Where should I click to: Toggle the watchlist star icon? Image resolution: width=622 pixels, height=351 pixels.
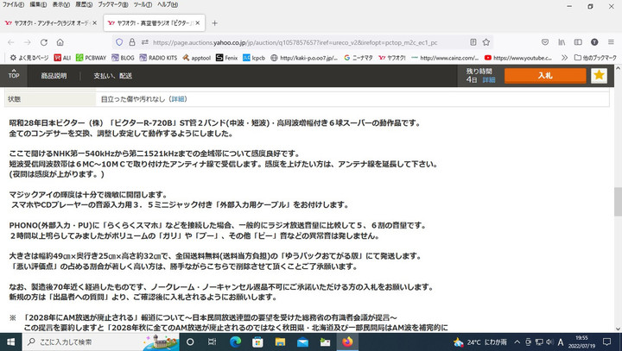599,76
